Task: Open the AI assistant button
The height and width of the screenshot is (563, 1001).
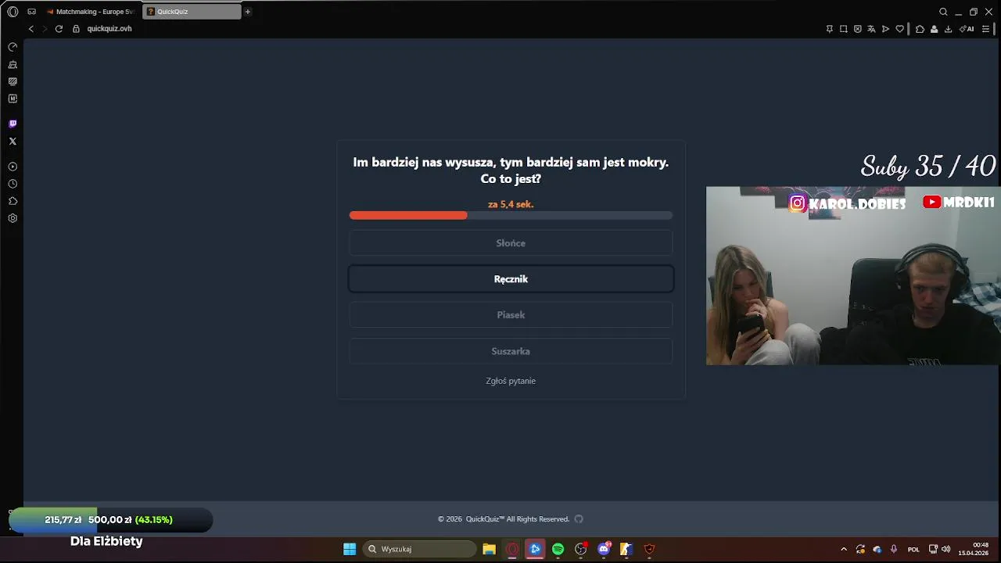Action: 967,29
